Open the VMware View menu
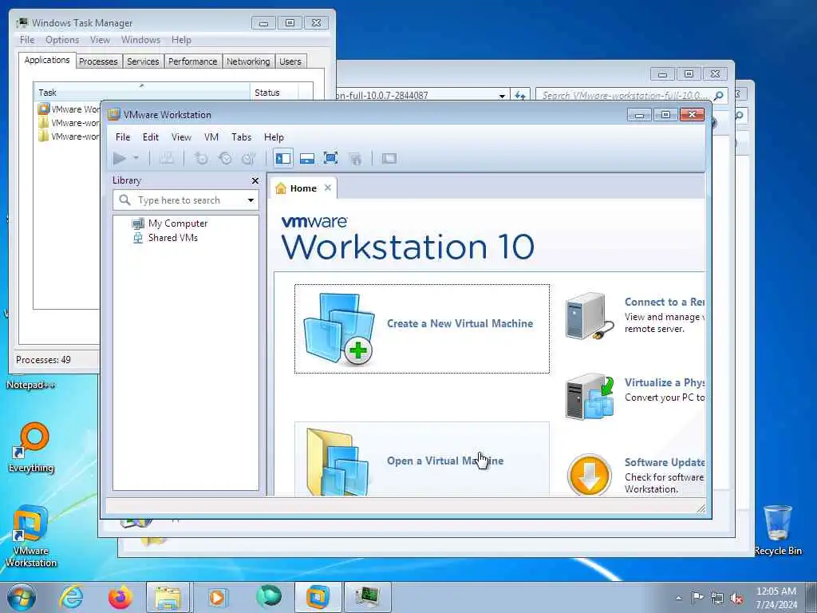This screenshot has height=613, width=817. [181, 137]
